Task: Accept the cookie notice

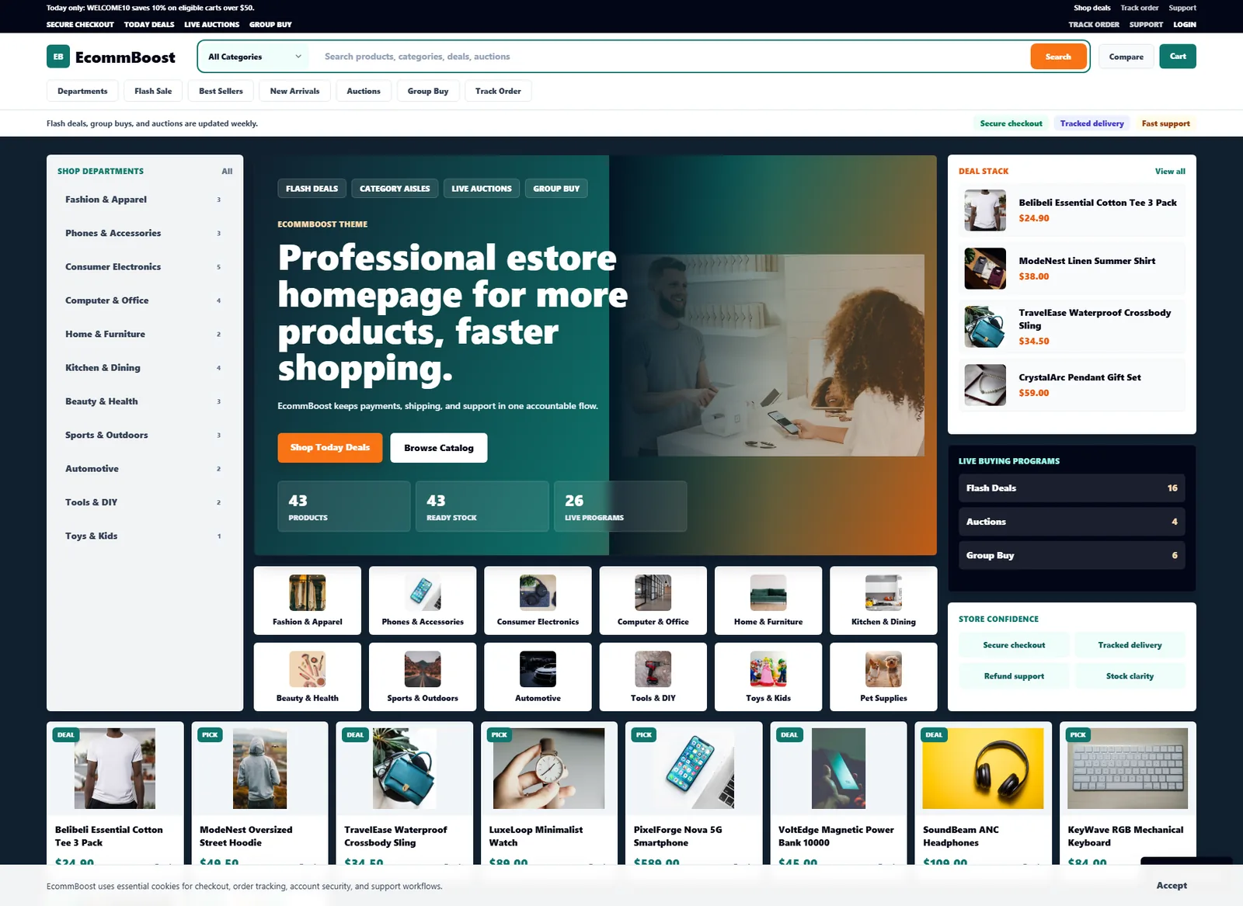Action: point(1172,886)
